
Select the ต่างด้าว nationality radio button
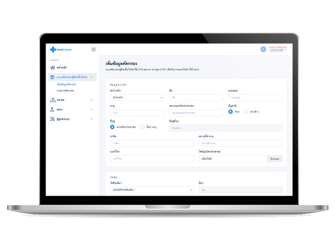(x=246, y=112)
